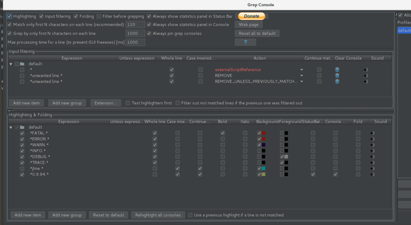The width and height of the screenshot is (411, 225).
Task: Click clear console trash icon for externalScriptReference row
Action: click(x=337, y=70)
